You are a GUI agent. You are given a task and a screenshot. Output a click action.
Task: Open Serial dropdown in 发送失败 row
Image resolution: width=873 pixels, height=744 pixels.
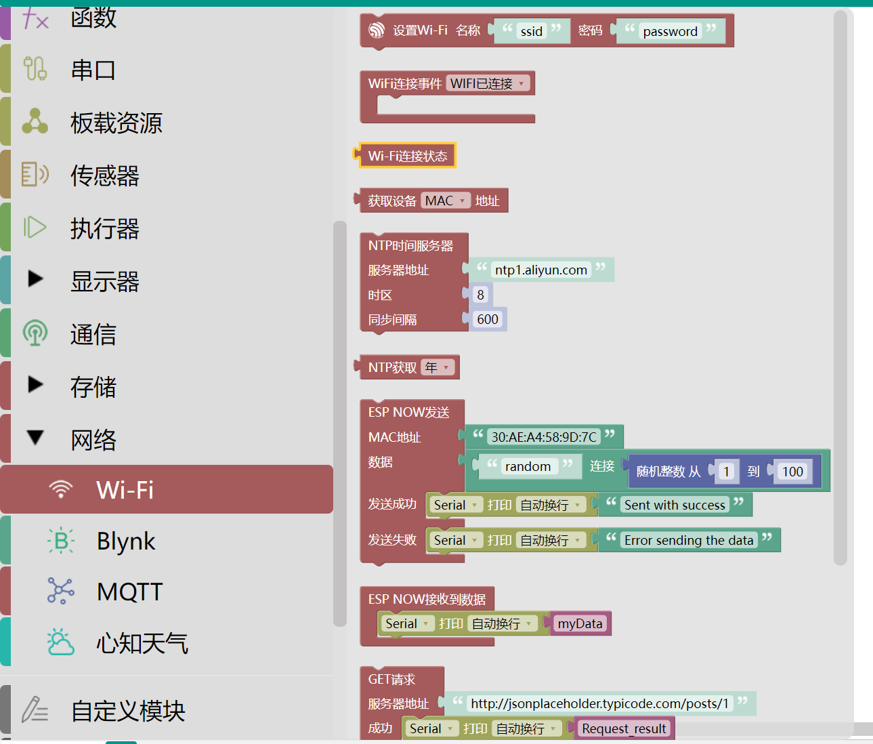[456, 540]
